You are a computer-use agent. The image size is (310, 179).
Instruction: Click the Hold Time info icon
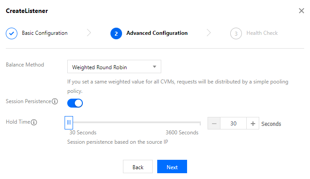click(x=34, y=122)
